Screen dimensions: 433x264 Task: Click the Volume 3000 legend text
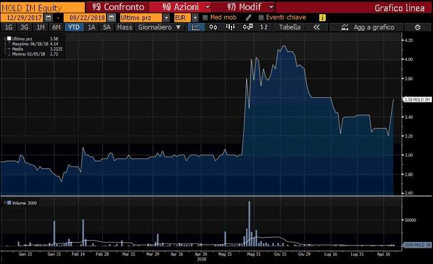pos(24,203)
